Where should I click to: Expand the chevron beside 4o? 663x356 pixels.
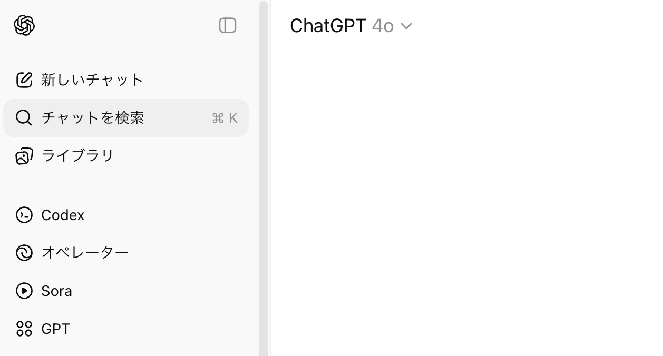click(406, 26)
